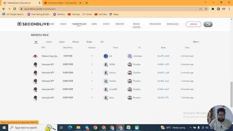Select the VDance filter tab
The height and width of the screenshot is (131, 233).
click(x=75, y=42)
